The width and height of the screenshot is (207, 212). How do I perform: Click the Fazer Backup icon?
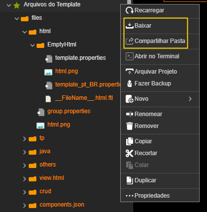(130, 84)
